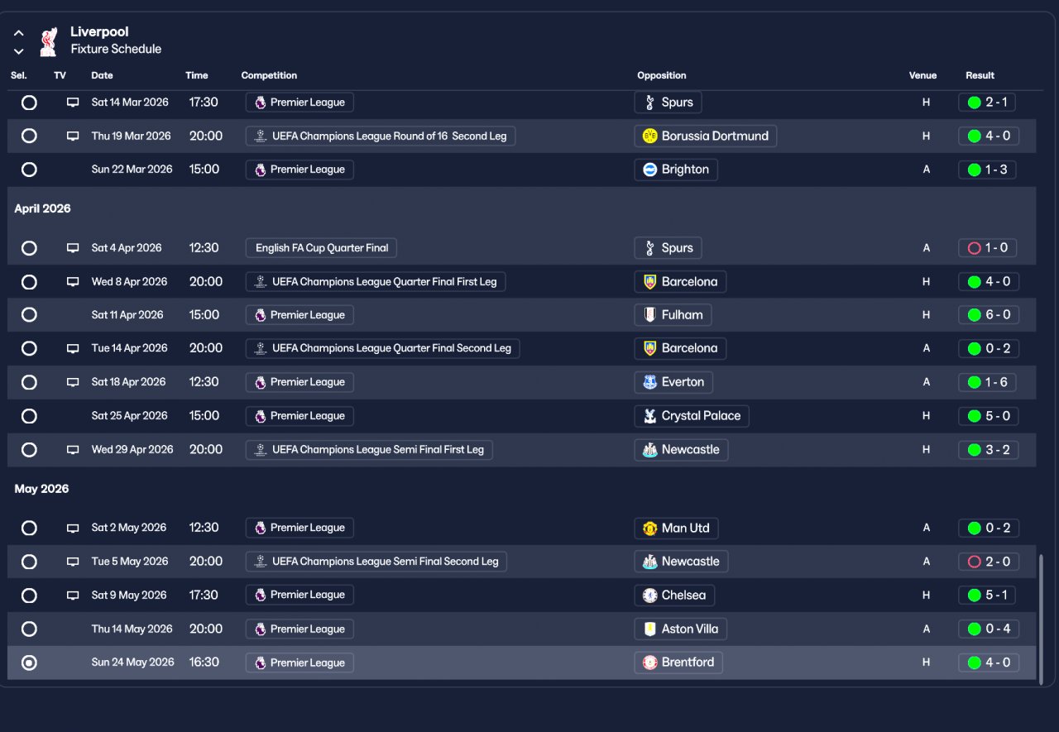
Task: Click the TV icon on the Man Utd row
Action: [x=73, y=528]
